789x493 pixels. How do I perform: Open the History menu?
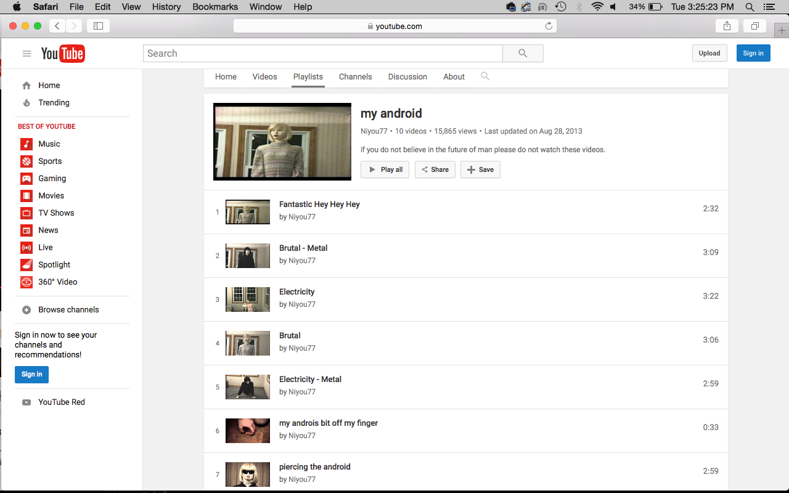[166, 7]
